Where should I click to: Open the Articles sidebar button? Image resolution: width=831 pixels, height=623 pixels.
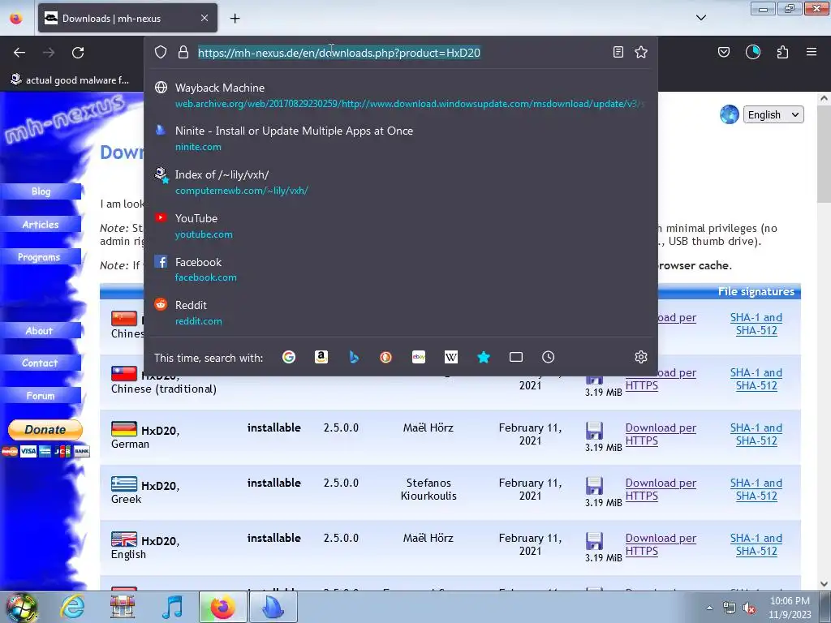(x=41, y=224)
